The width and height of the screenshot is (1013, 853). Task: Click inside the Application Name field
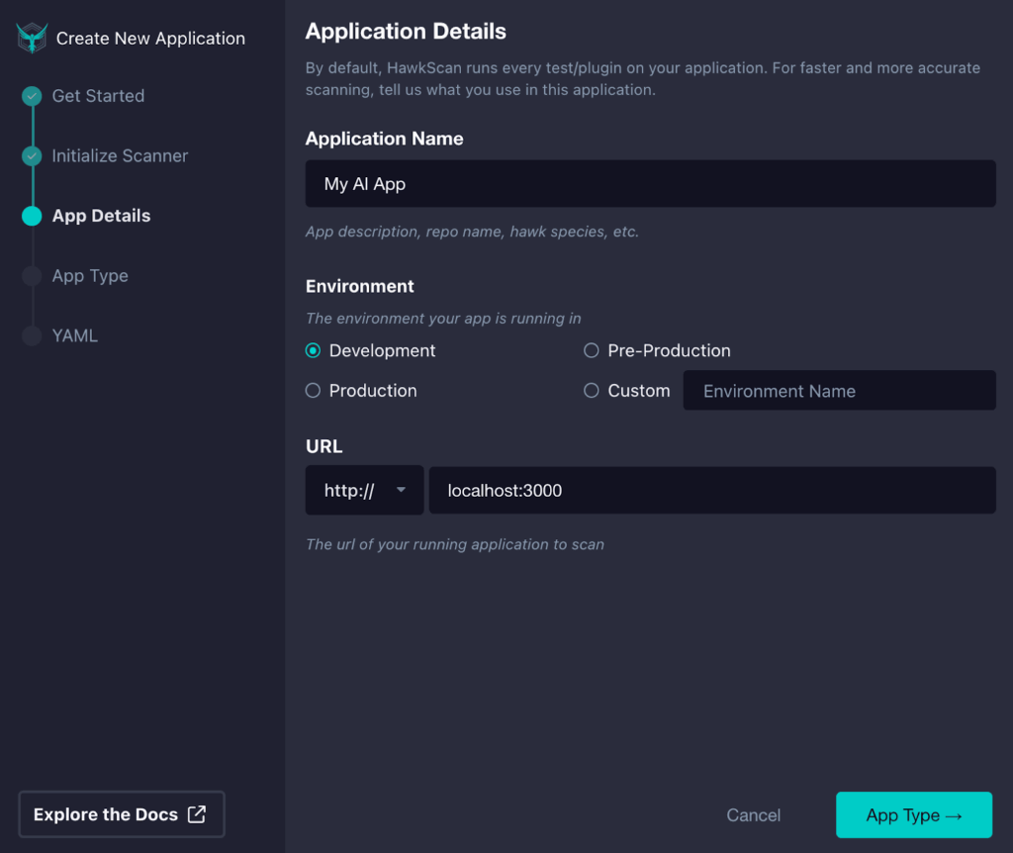pyautogui.click(x=649, y=183)
